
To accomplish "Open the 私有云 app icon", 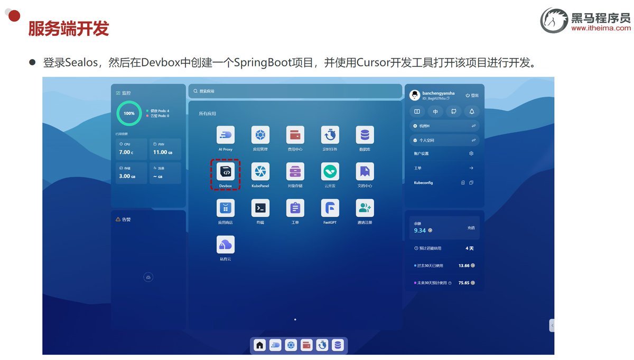I will (x=226, y=245).
